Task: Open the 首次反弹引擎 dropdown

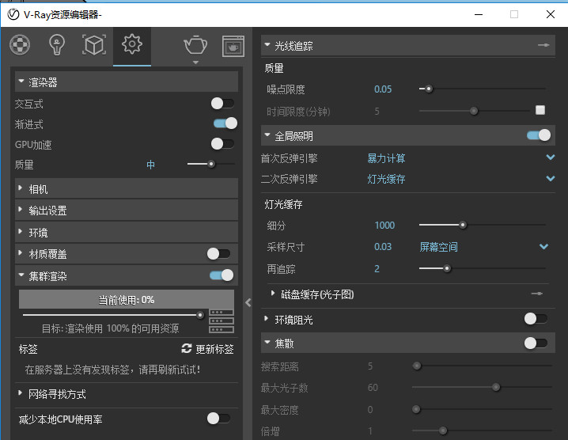Action: pyautogui.click(x=551, y=158)
